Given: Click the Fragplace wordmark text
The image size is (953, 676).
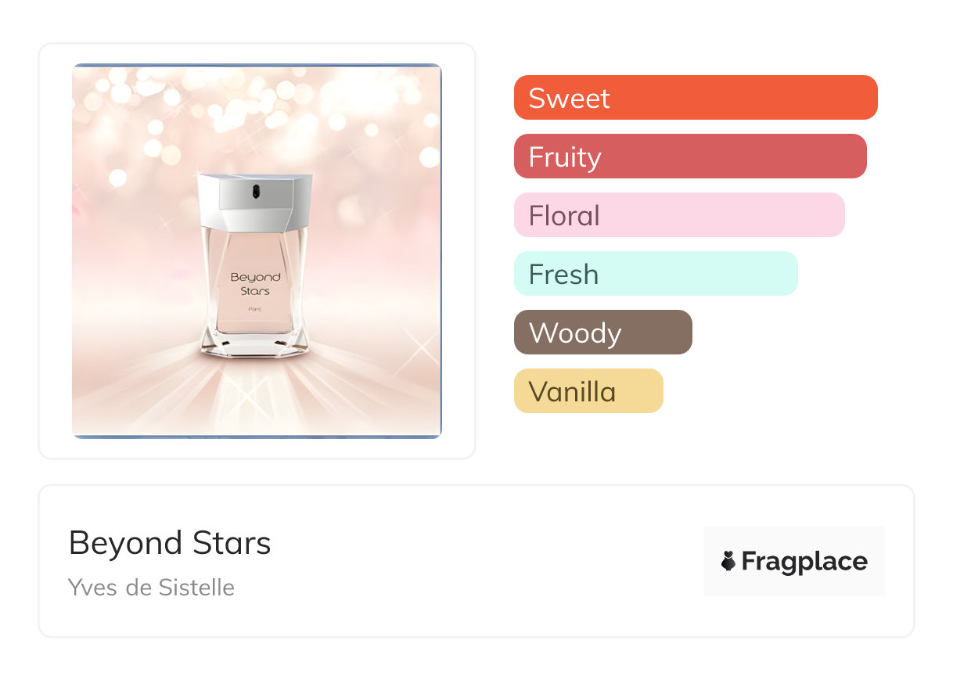Looking at the screenshot, I should click(804, 562).
